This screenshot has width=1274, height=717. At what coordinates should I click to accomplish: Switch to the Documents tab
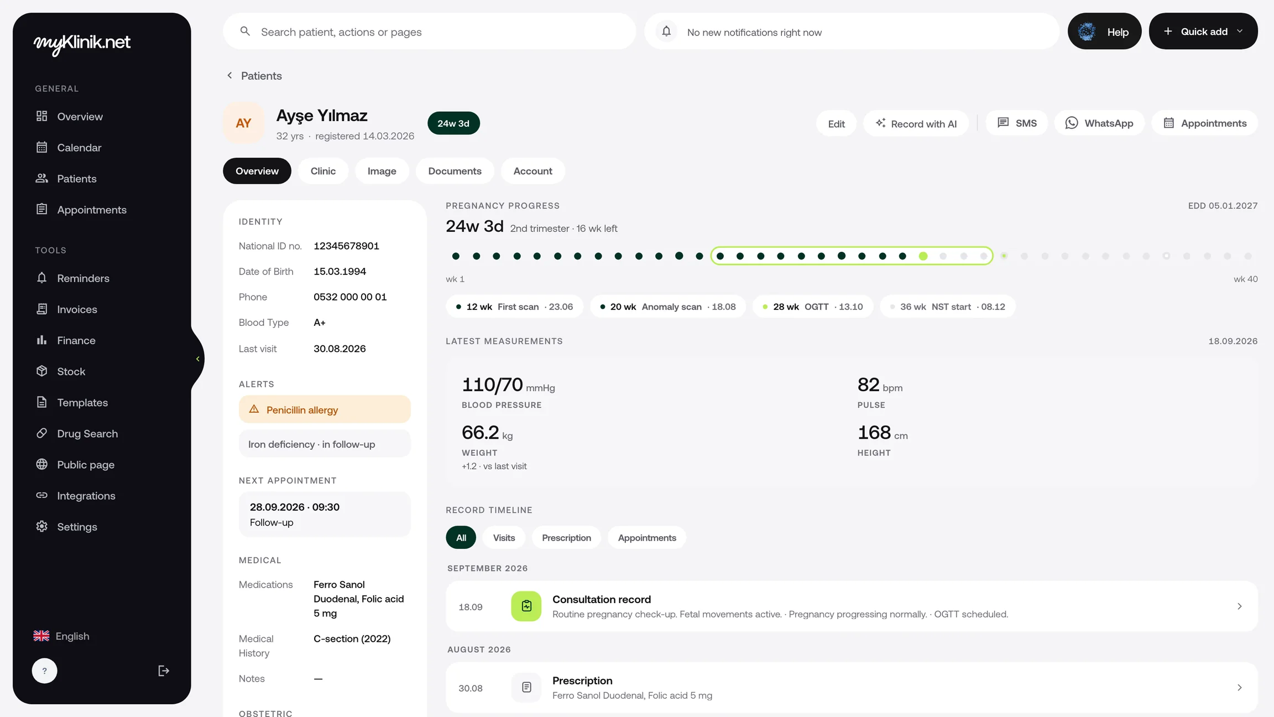(x=455, y=171)
